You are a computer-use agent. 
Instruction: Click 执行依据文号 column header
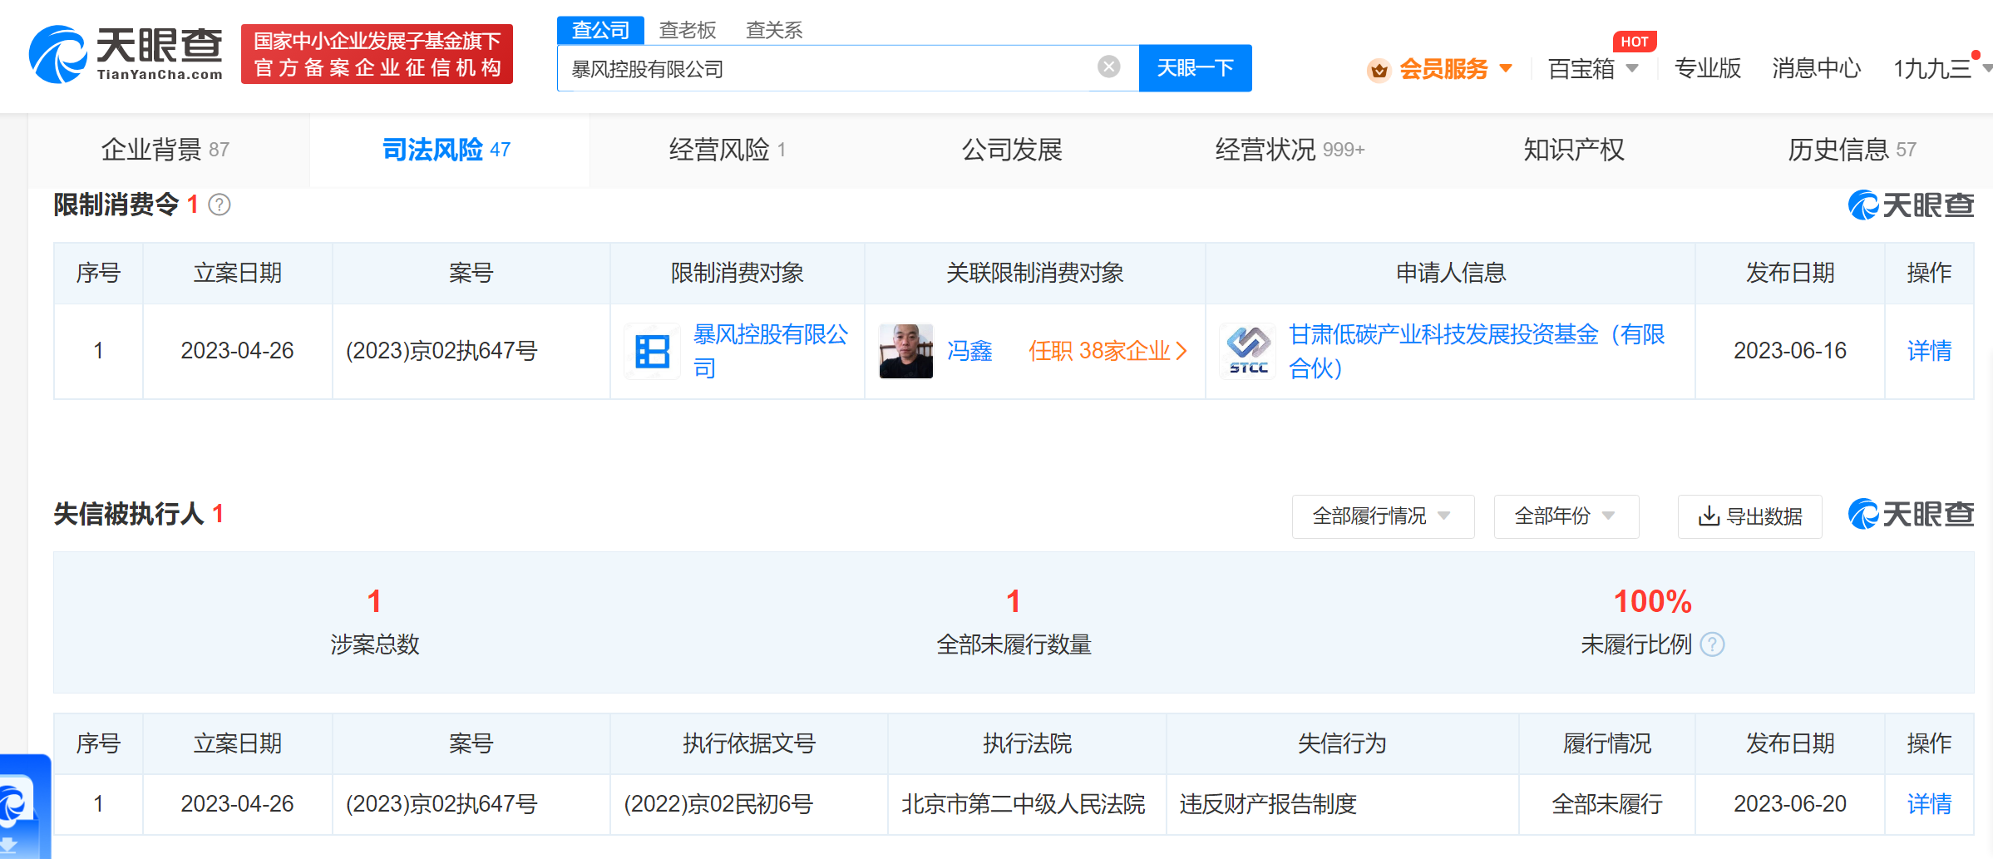[749, 743]
